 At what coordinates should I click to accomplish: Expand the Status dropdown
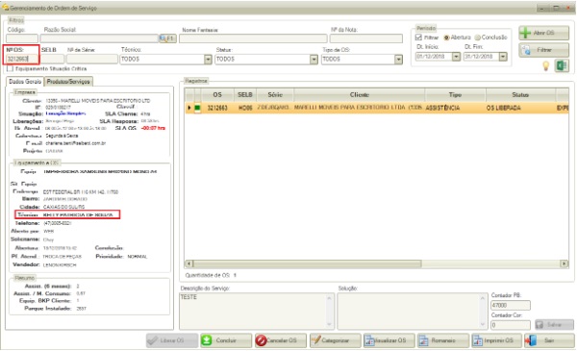click(x=314, y=60)
